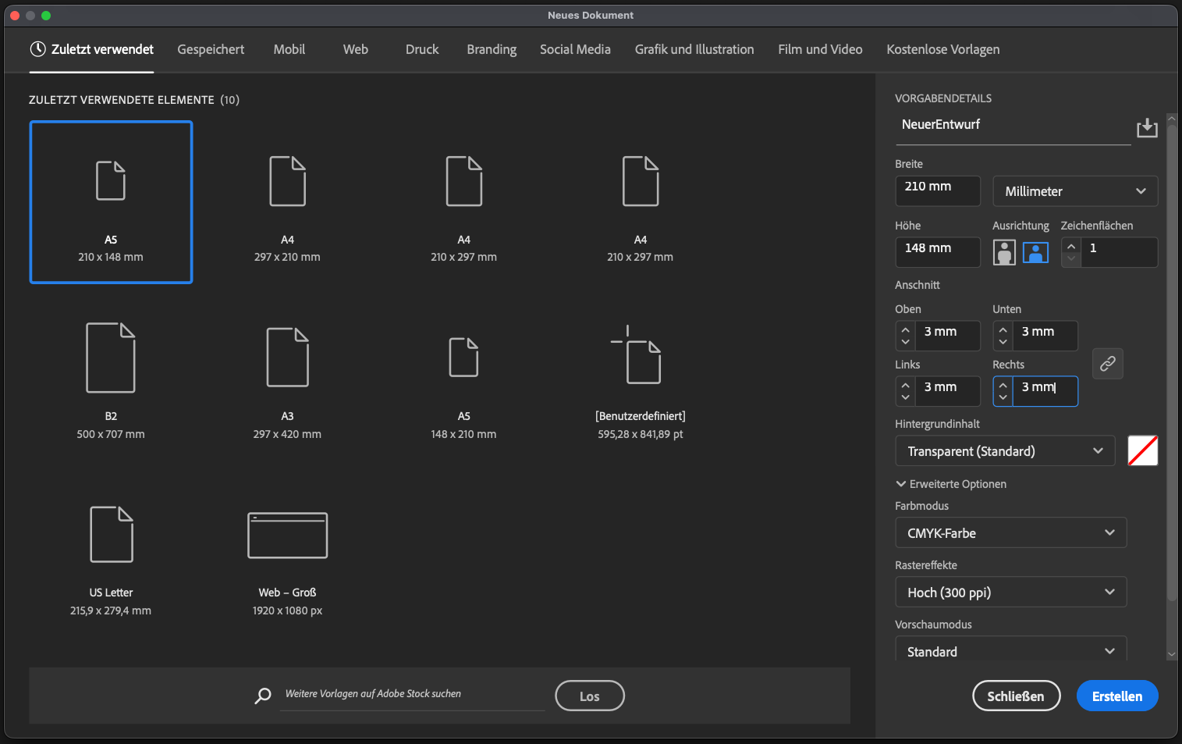The width and height of the screenshot is (1182, 744).
Task: Select the portrait orientation icon
Action: coord(1004,252)
